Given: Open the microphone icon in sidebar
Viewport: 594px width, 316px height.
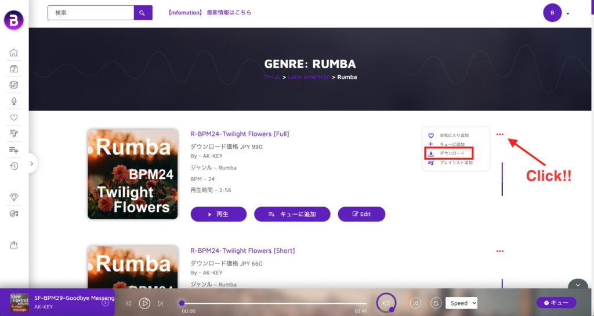Looking at the screenshot, I should pyautogui.click(x=14, y=101).
